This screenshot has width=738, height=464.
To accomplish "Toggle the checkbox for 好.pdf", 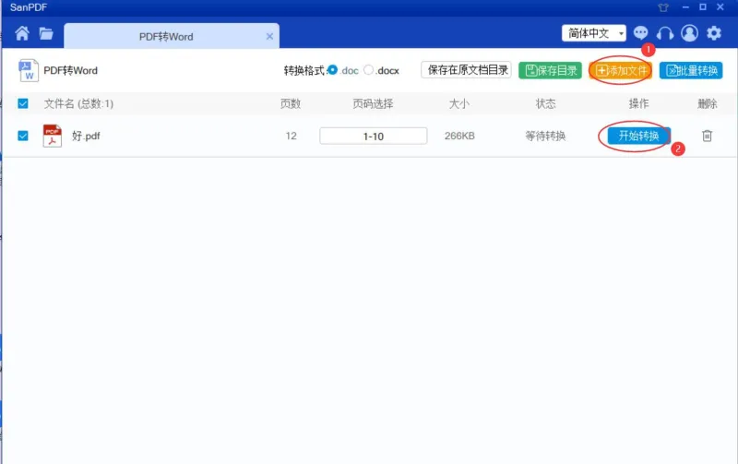I will click(x=22, y=136).
